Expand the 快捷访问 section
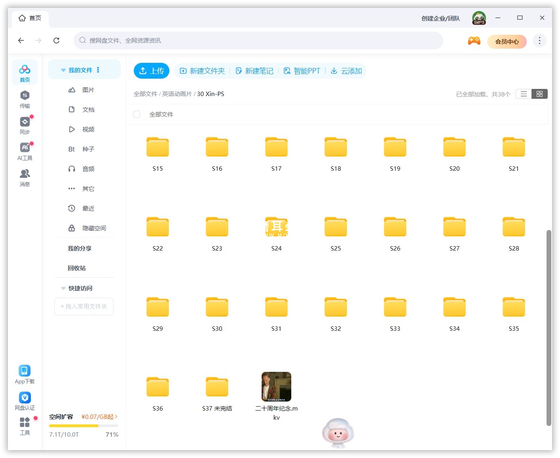 (x=64, y=288)
